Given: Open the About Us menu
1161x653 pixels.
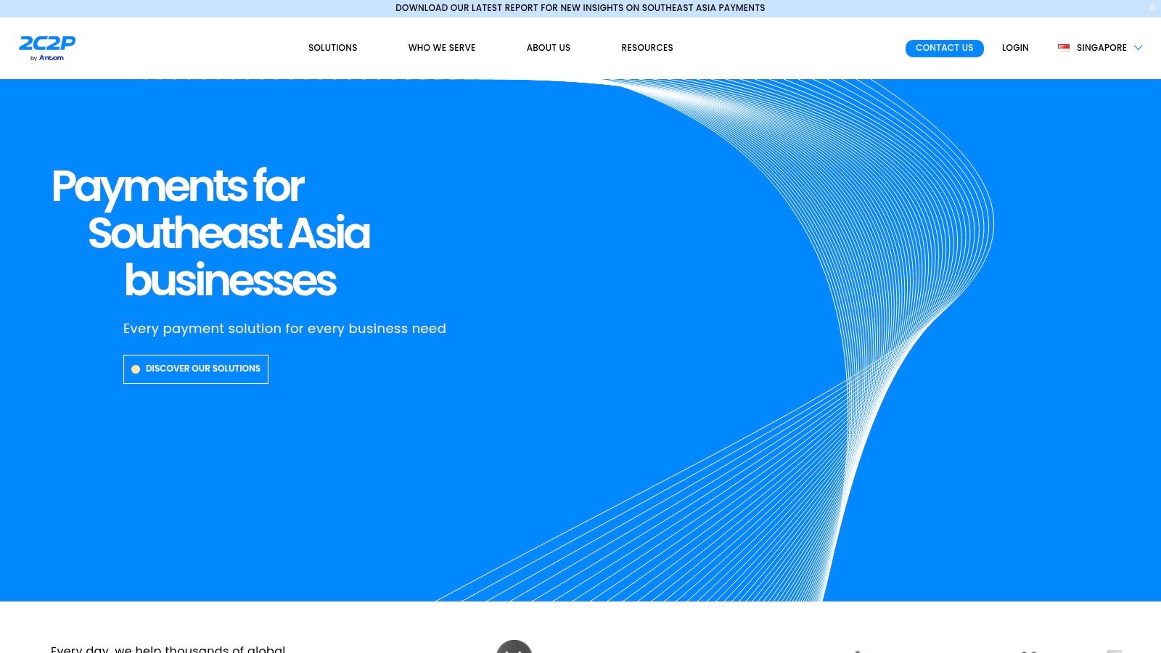Looking at the screenshot, I should [x=549, y=48].
